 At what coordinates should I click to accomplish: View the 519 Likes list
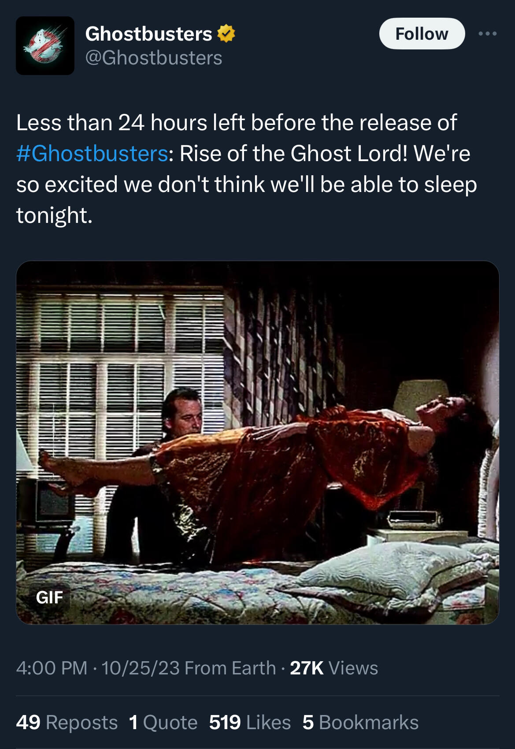tap(250, 723)
